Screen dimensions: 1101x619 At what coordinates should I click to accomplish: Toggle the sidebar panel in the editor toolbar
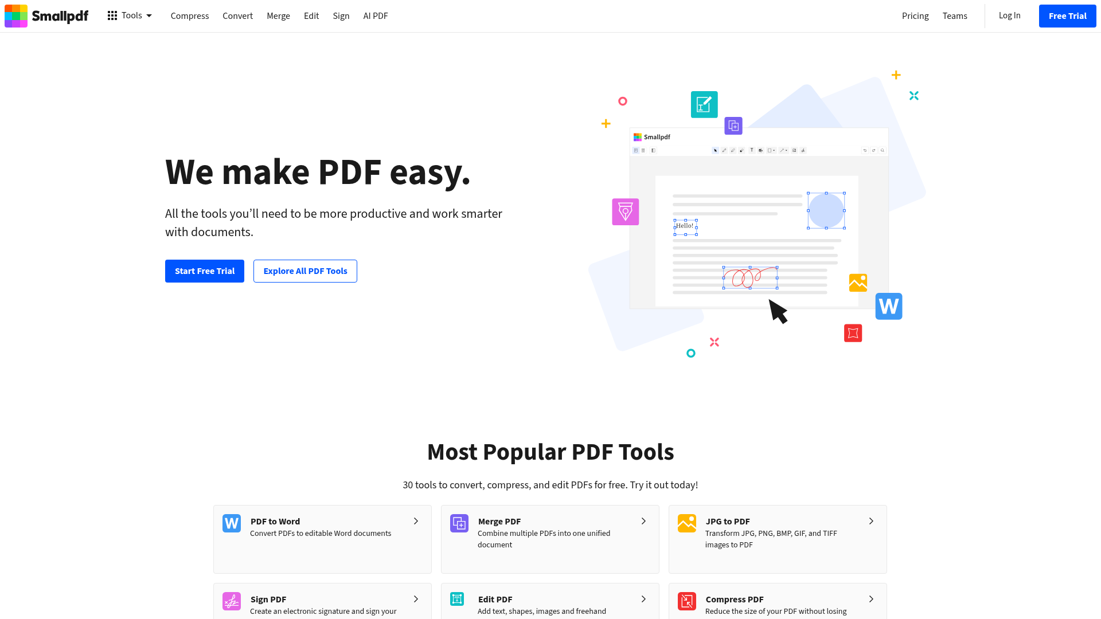[653, 150]
